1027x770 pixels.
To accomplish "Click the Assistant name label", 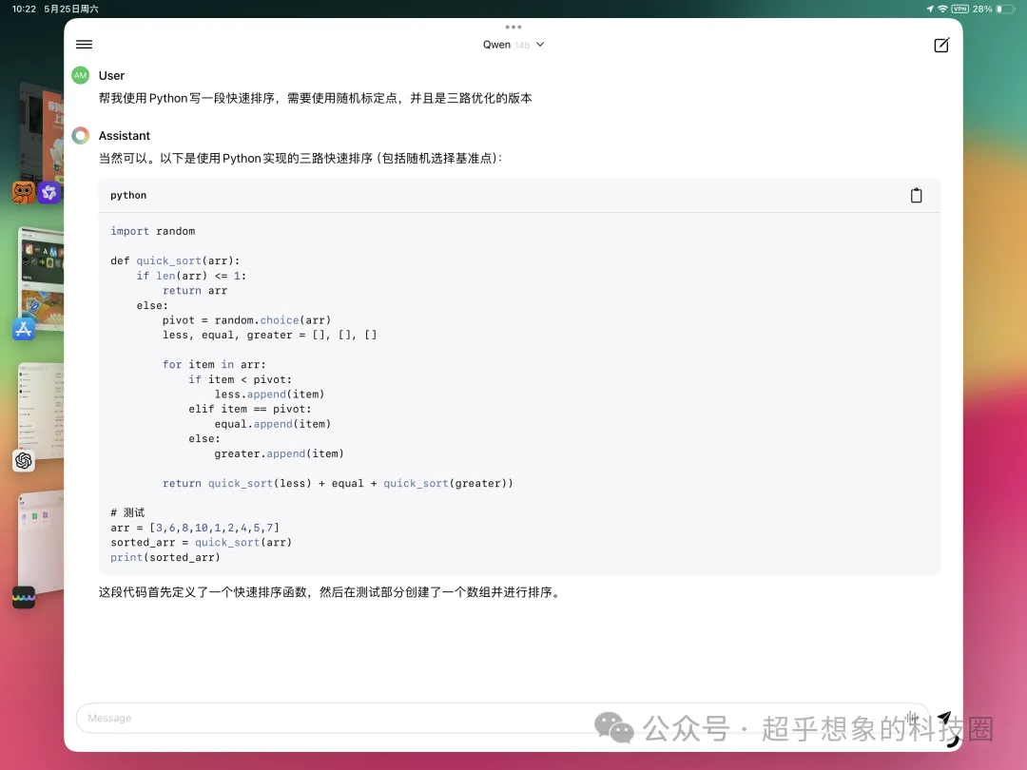I will pos(125,135).
